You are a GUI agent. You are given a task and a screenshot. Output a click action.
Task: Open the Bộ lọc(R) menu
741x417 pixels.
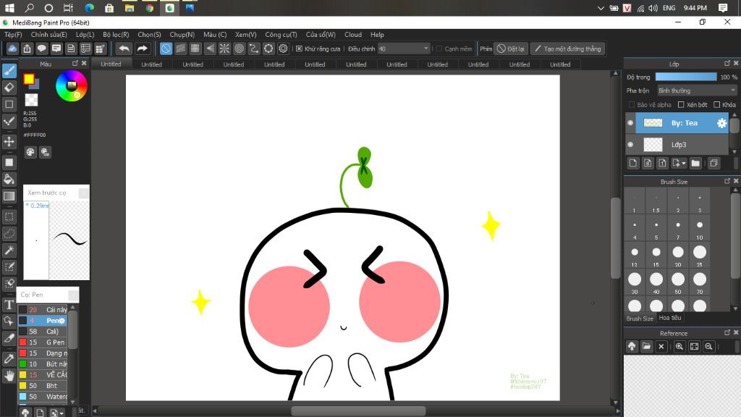(x=116, y=35)
